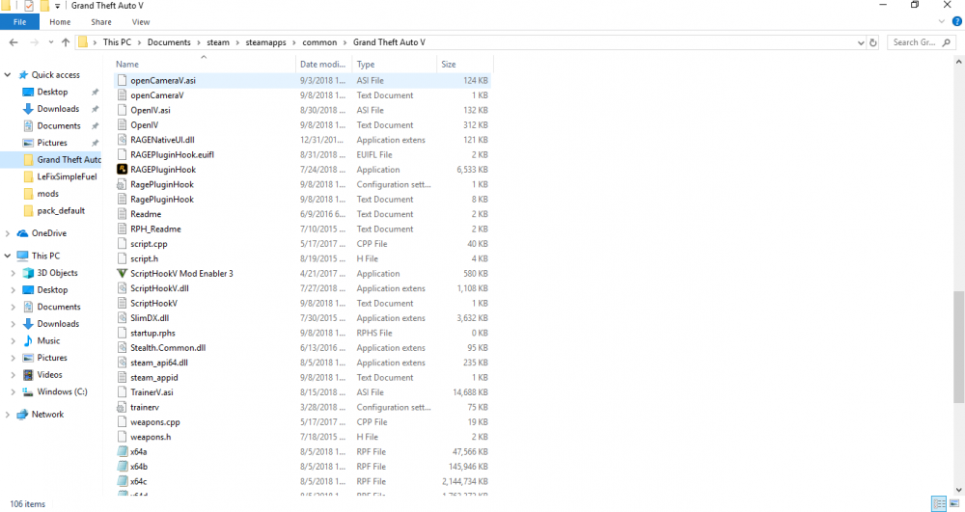Expand the 3D Objects tree node

pos(13,273)
